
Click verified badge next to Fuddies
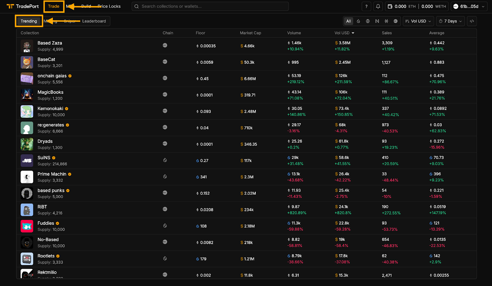(x=57, y=223)
